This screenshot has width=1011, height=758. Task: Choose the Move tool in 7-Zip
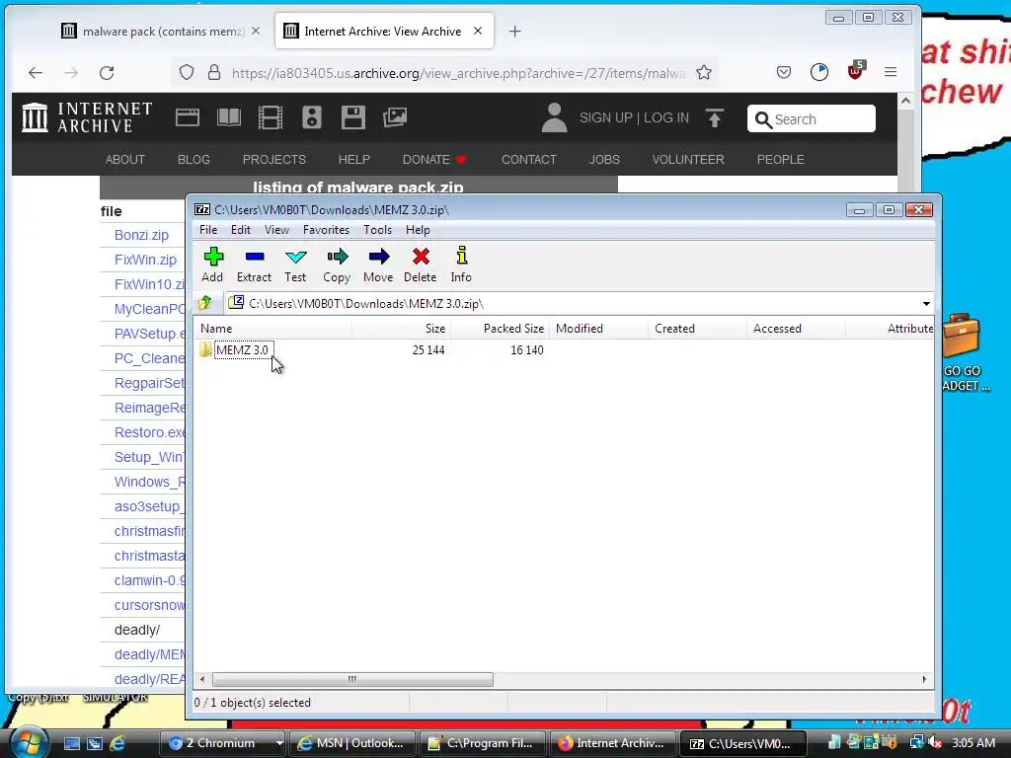378,265
